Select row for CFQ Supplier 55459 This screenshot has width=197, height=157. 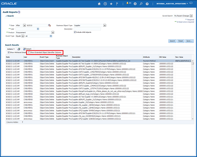tap(98, 111)
